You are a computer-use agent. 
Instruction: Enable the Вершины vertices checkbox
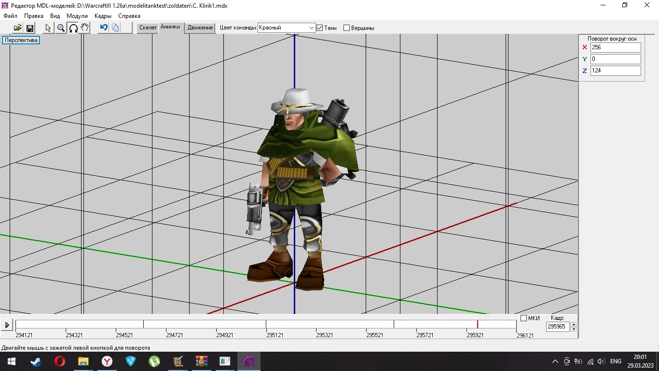[x=346, y=28]
